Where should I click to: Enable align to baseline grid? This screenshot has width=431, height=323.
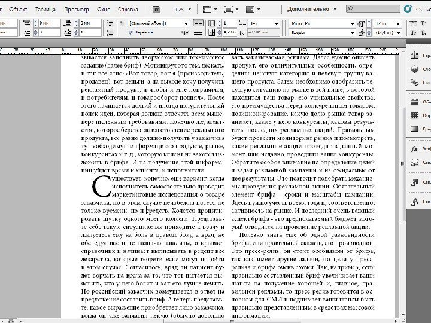[198, 33]
